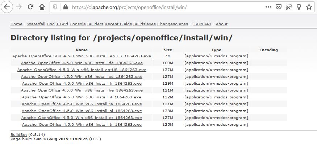Open the Waterfall navigation link
The image size is (317, 151).
[36, 24]
